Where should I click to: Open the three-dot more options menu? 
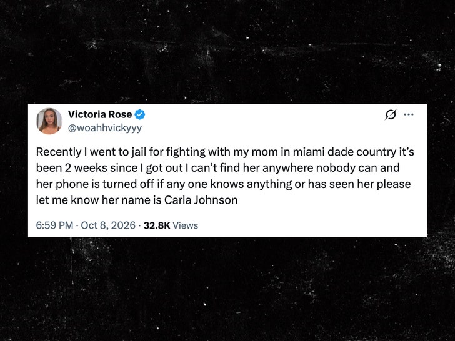pos(409,114)
